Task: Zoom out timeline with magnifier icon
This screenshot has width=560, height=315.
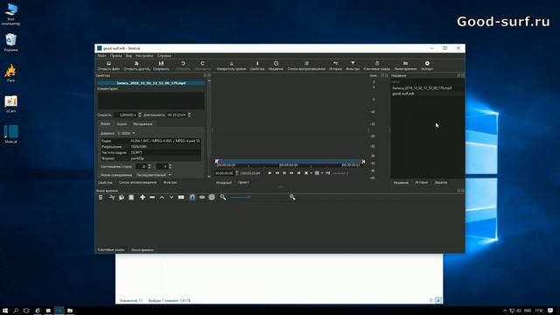Action: pos(223,197)
